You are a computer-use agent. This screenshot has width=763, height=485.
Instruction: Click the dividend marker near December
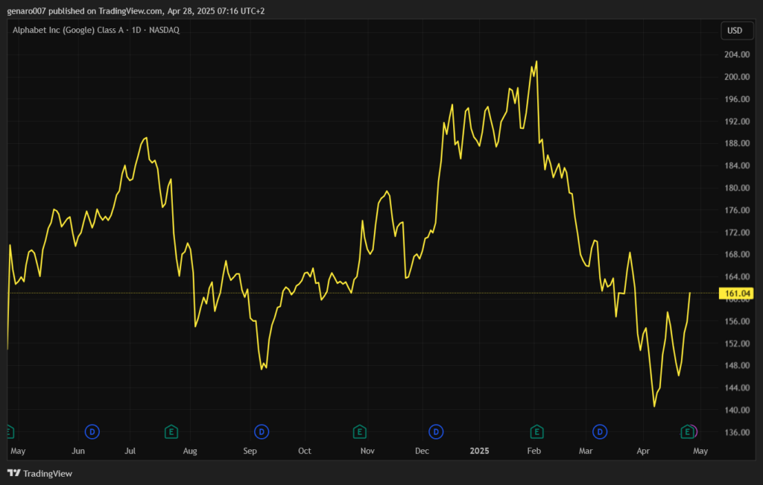click(x=436, y=431)
